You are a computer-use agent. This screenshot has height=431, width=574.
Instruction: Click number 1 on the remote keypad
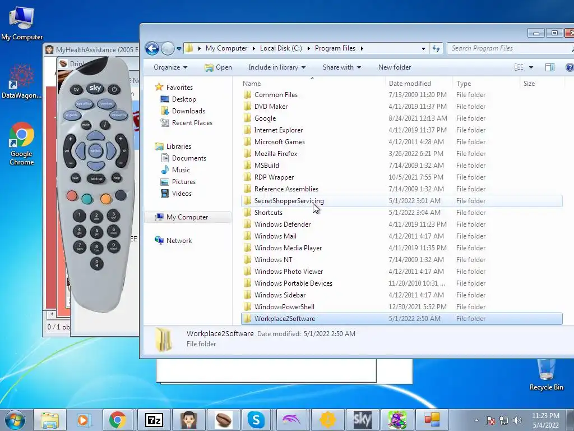(80, 216)
